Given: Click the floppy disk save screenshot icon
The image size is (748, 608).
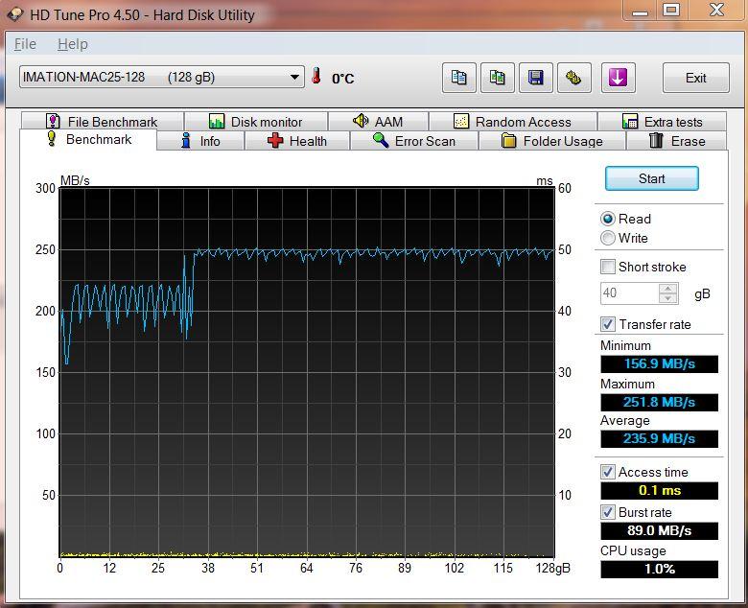Looking at the screenshot, I should coord(536,78).
